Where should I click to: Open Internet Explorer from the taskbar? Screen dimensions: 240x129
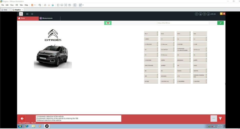27,126
